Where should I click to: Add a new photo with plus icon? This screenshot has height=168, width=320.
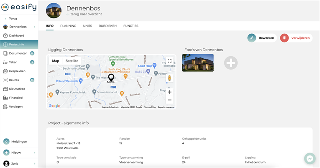[x=230, y=63]
